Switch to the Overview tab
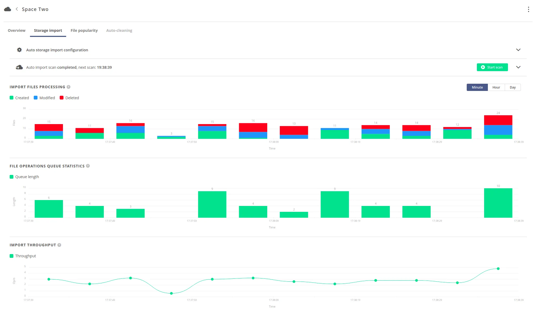Image resolution: width=535 pixels, height=318 pixels. [16, 30]
